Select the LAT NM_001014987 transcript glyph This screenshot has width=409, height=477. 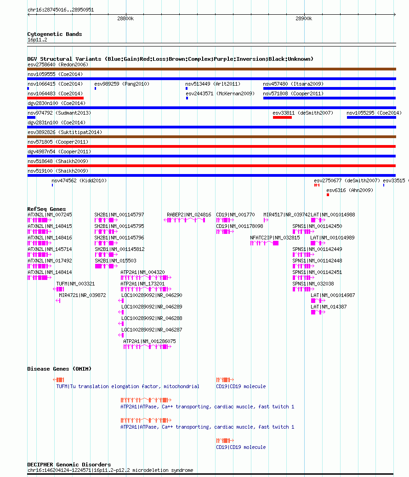tap(318, 301)
